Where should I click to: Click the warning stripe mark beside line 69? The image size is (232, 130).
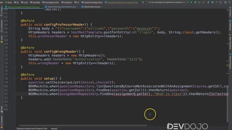pyautogui.click(x=227, y=44)
